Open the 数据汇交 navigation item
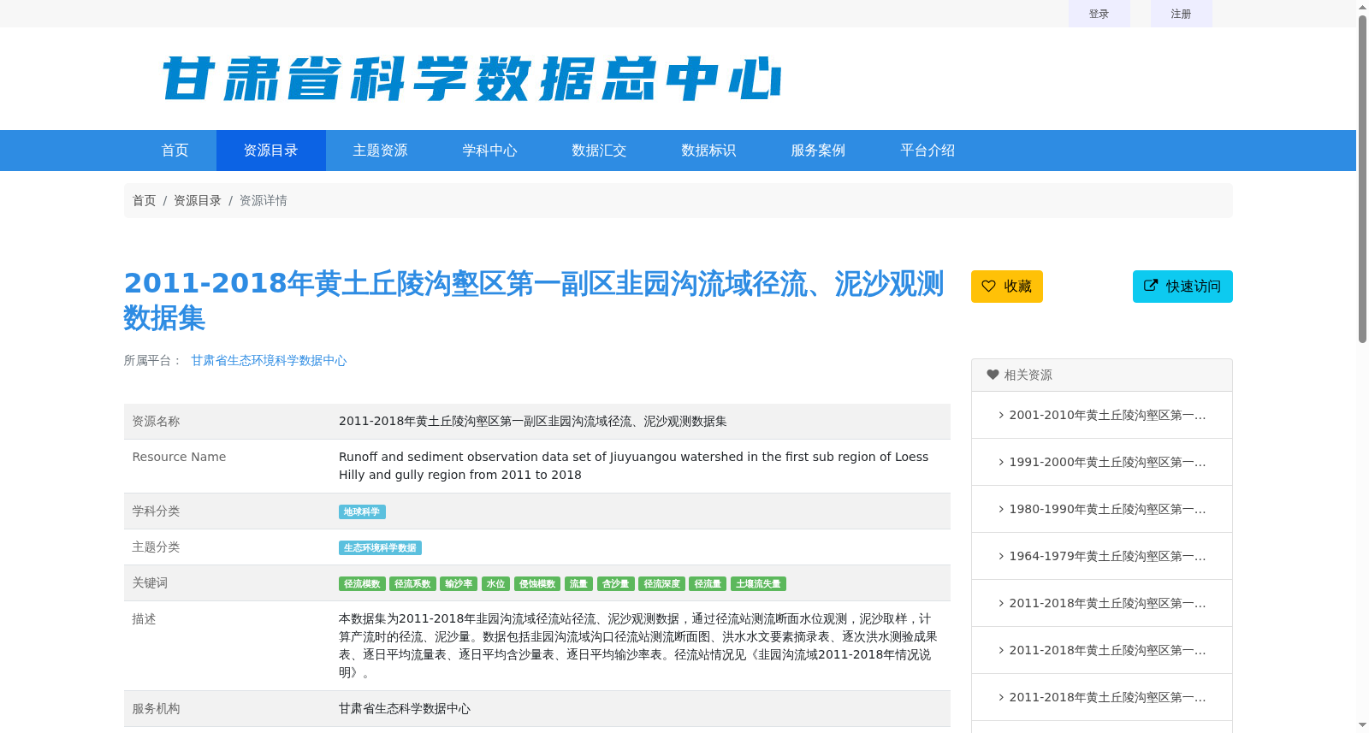Viewport: 1369px width, 733px height. [600, 151]
